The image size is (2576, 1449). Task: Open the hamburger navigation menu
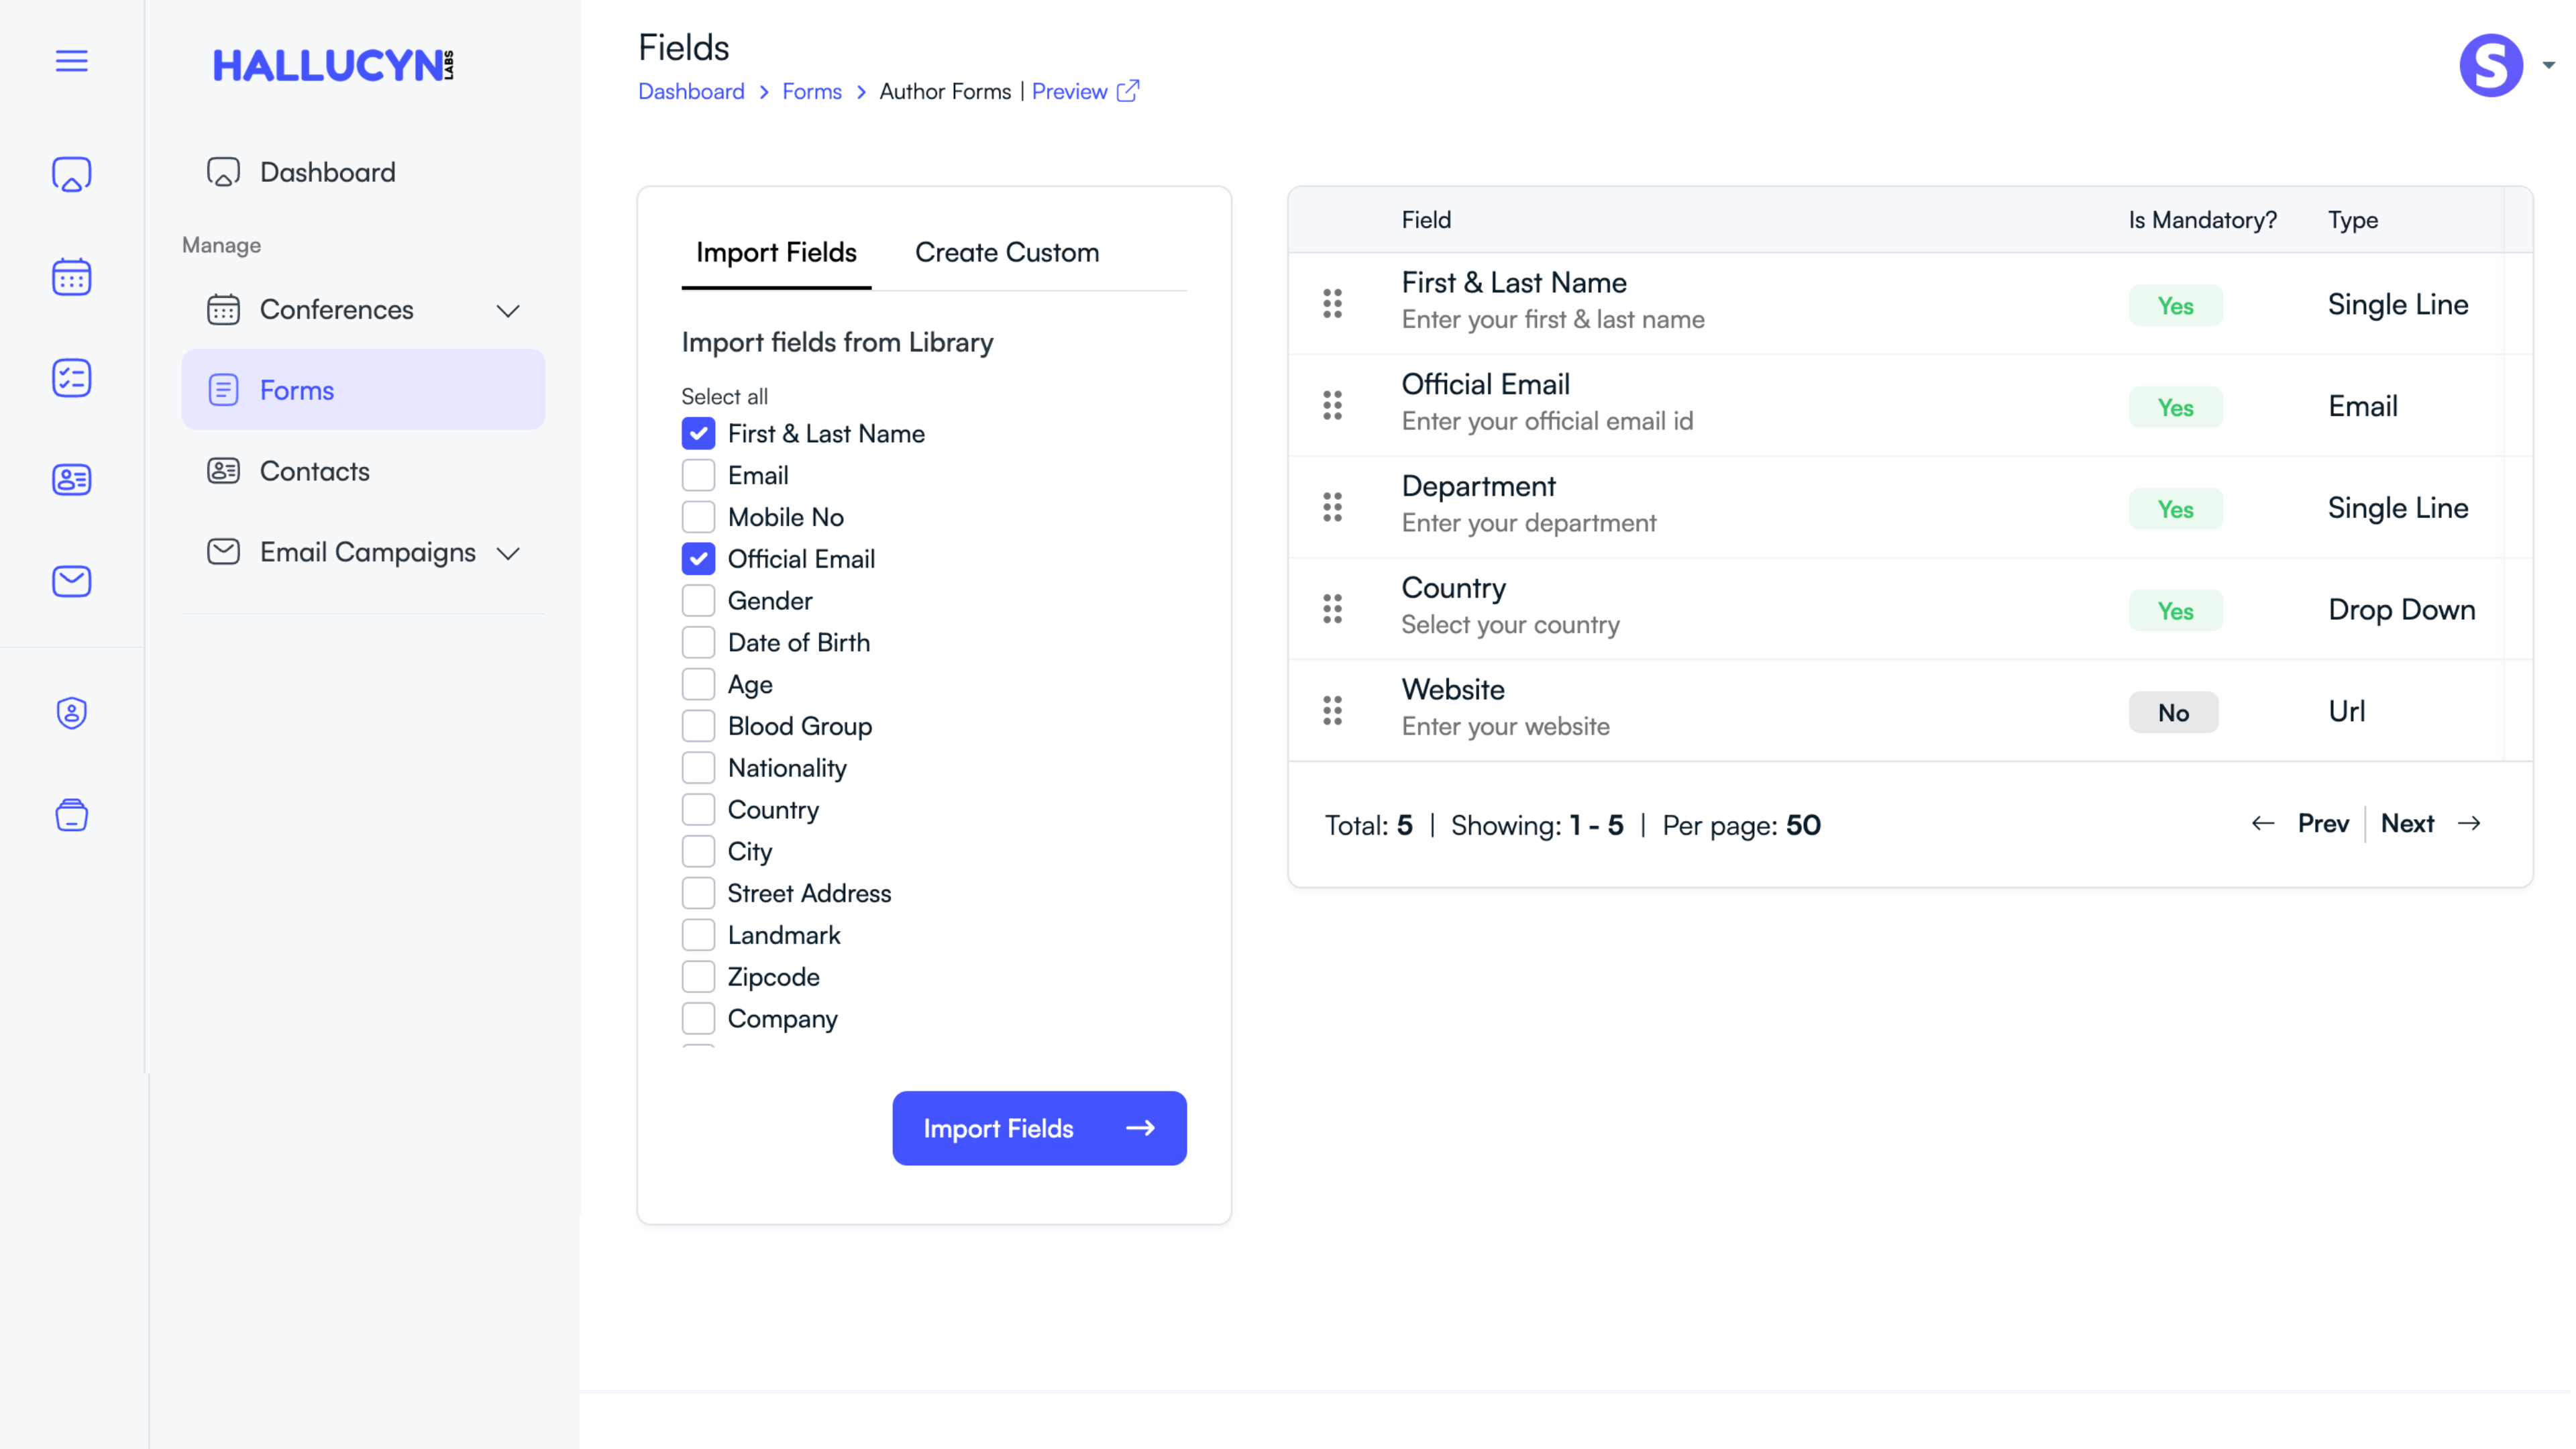[71, 61]
